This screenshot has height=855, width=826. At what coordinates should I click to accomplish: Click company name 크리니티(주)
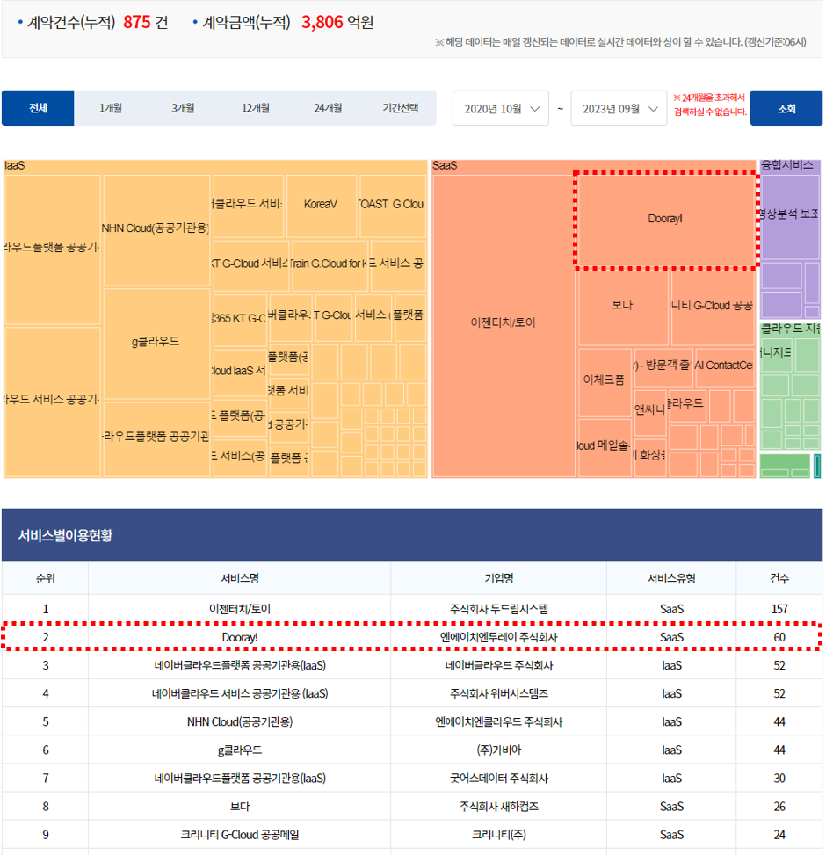tap(499, 836)
